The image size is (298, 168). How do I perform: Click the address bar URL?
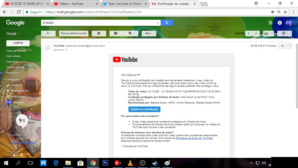(x=93, y=12)
